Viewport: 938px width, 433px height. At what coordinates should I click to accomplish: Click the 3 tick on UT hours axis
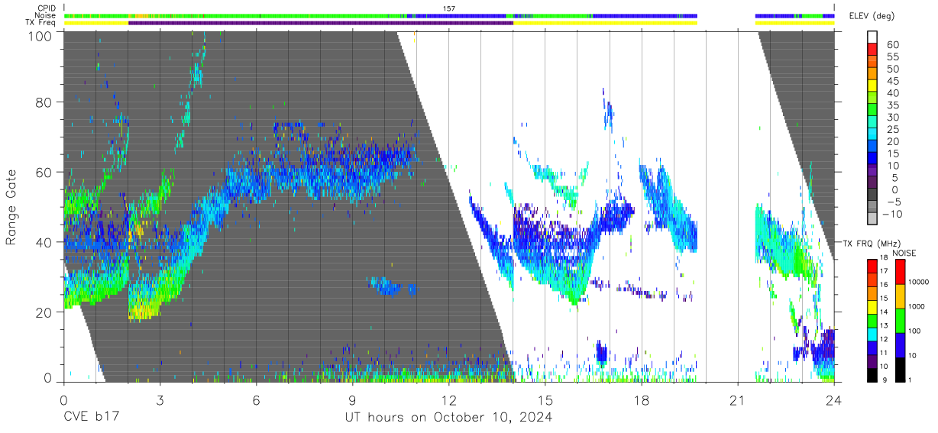click(160, 400)
